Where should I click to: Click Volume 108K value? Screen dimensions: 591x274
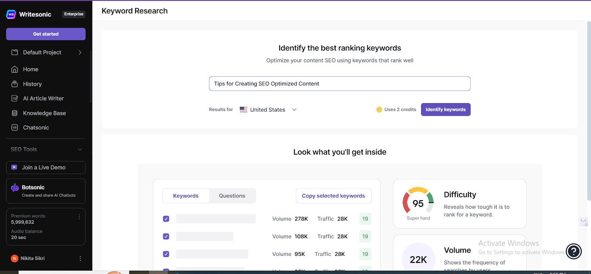pos(301,236)
